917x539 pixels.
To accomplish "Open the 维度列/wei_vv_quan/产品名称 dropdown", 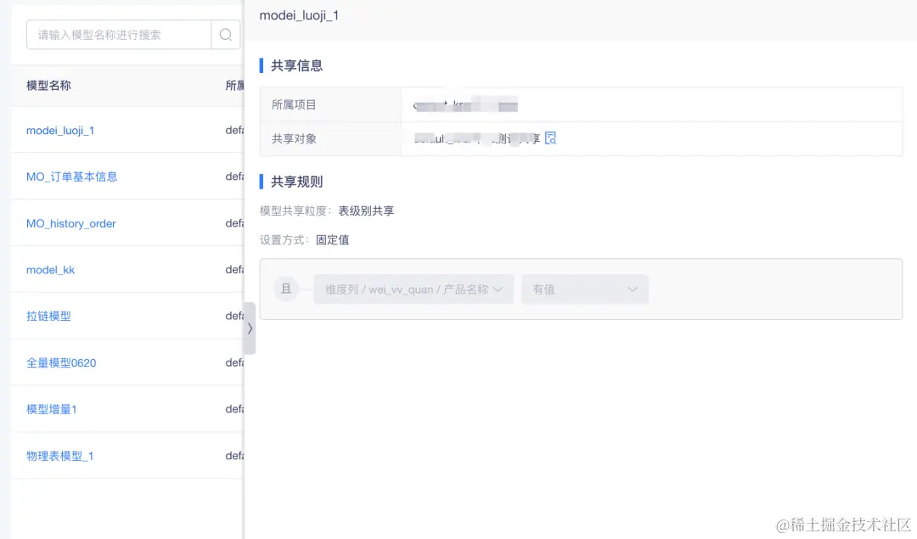I will [413, 289].
